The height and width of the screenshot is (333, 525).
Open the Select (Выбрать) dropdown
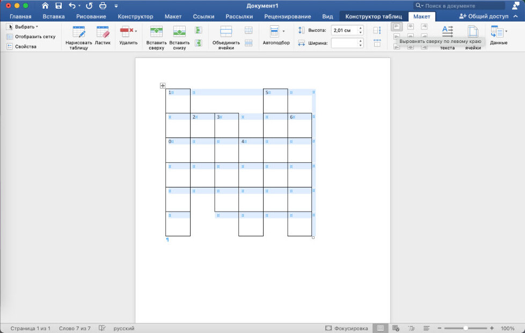[x=22, y=26]
